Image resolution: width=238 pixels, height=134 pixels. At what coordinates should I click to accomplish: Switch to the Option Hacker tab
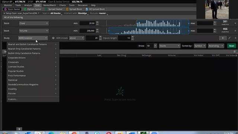32,9
